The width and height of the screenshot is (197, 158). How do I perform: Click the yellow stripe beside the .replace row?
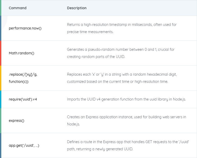[x=1, y=78]
